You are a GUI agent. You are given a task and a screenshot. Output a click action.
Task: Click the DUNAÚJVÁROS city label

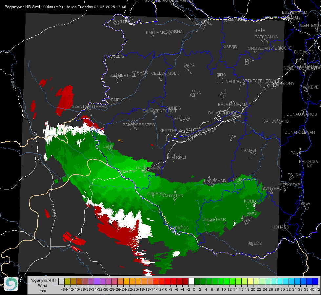[302, 114]
